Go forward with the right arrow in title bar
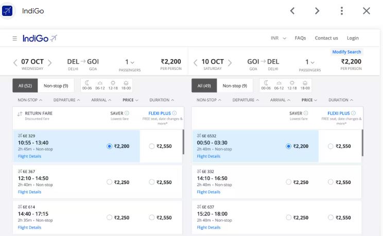This screenshot has height=236, width=383. point(317,11)
